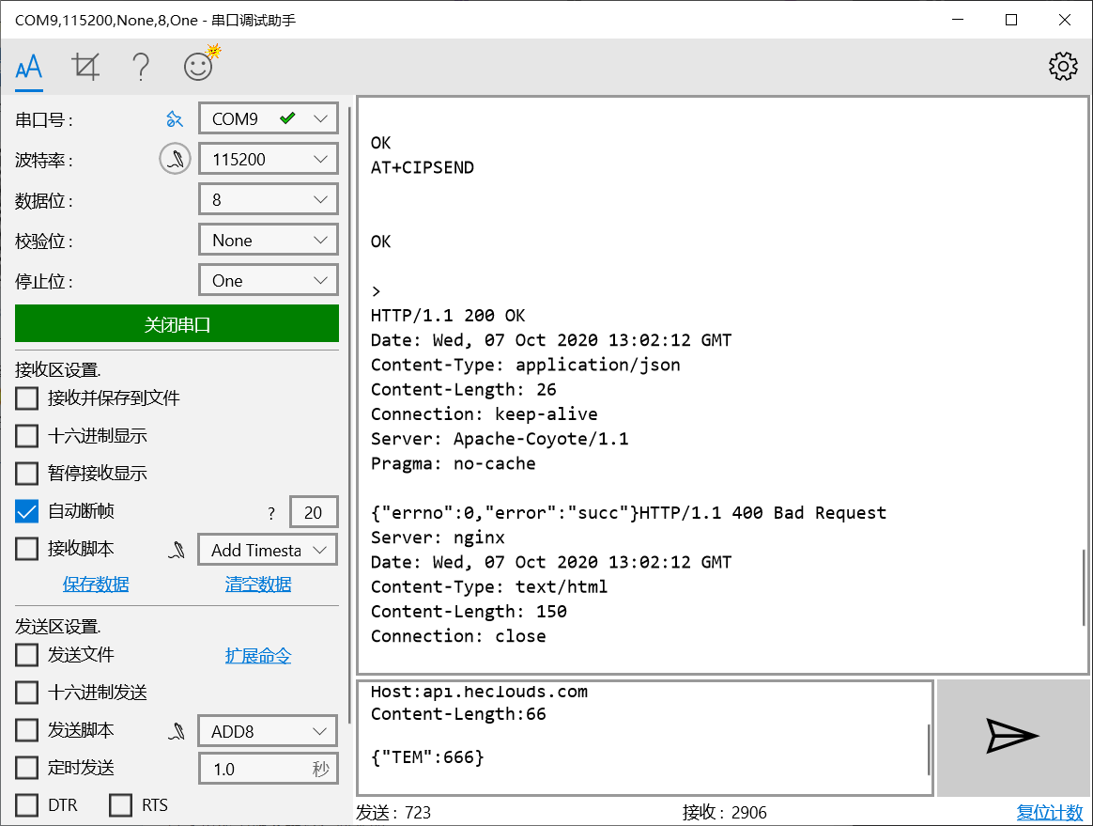Edit baud rate with the pen icon
The width and height of the screenshot is (1093, 826).
(175, 158)
